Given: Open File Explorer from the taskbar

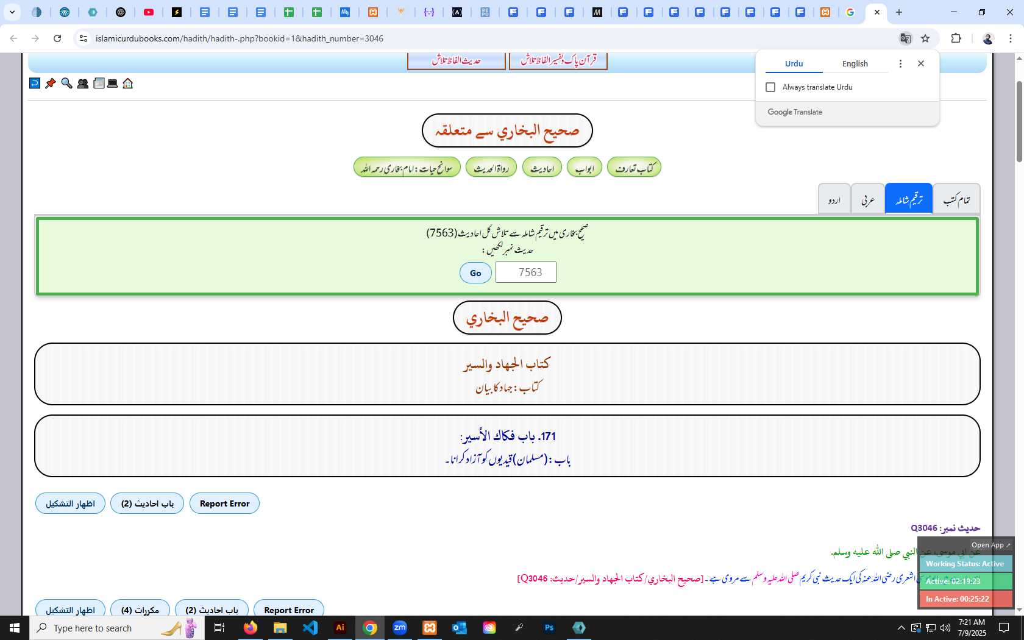Looking at the screenshot, I should point(280,628).
